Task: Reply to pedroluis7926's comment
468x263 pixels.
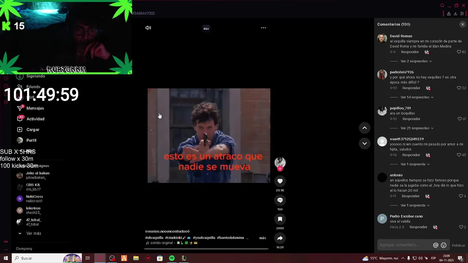Action: (x=411, y=88)
